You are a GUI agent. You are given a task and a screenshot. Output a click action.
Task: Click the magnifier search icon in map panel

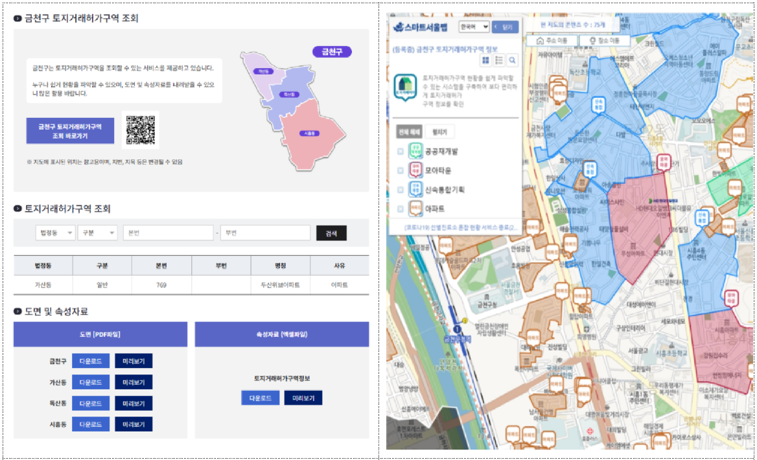tap(512, 60)
